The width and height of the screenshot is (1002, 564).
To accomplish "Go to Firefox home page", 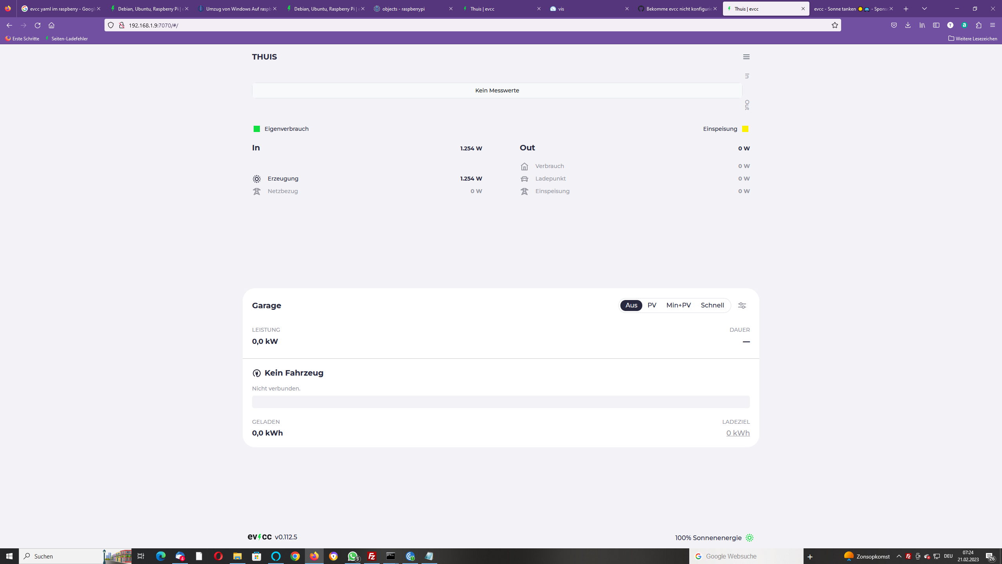I will pyautogui.click(x=51, y=25).
